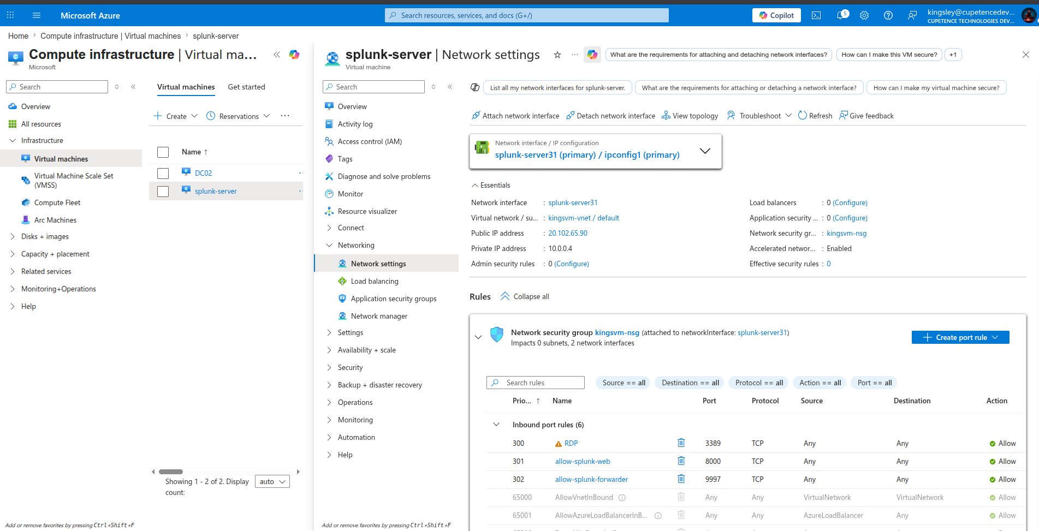Click the Protocol == all filter pill
Screen dimensions: 1039x531
click(759, 383)
